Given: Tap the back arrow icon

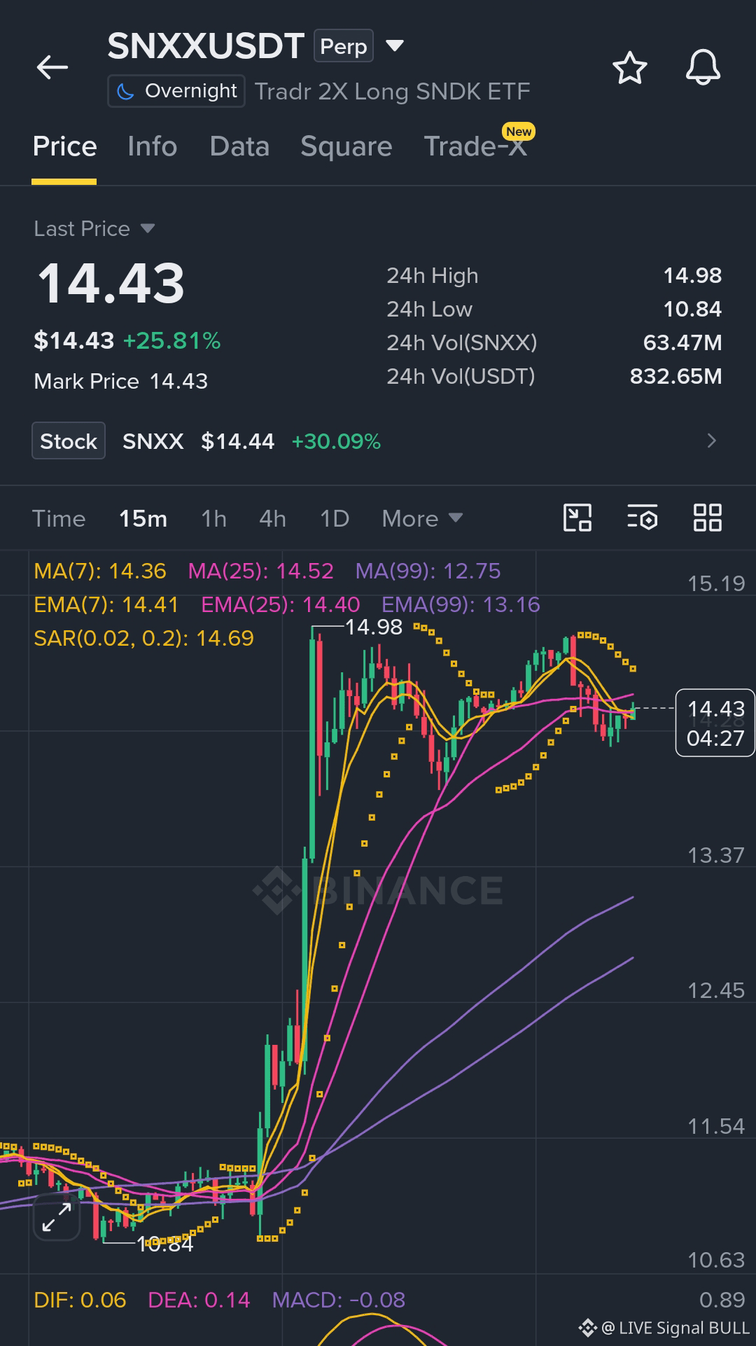Looking at the screenshot, I should pyautogui.click(x=52, y=68).
